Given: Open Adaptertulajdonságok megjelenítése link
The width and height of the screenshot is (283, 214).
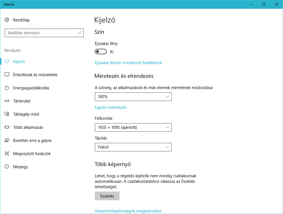Looking at the screenshot, I should click(128, 211).
